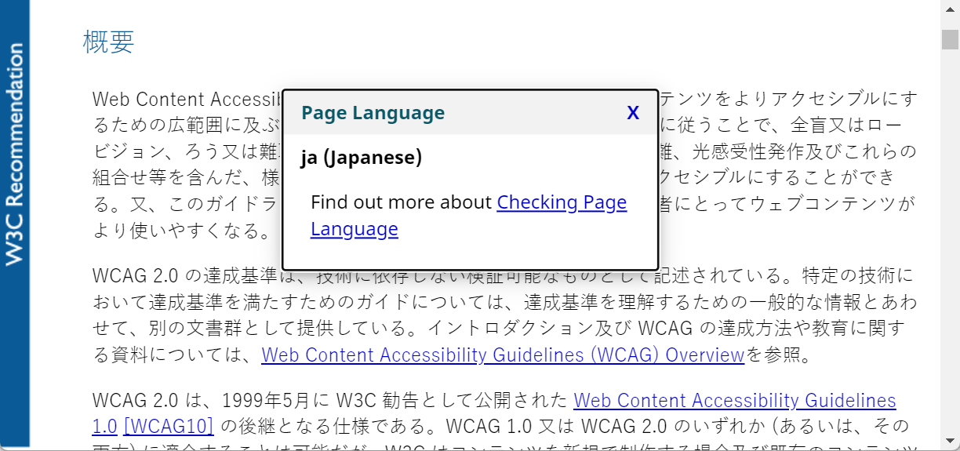Click the W3C Recommendation side banner

(14, 157)
